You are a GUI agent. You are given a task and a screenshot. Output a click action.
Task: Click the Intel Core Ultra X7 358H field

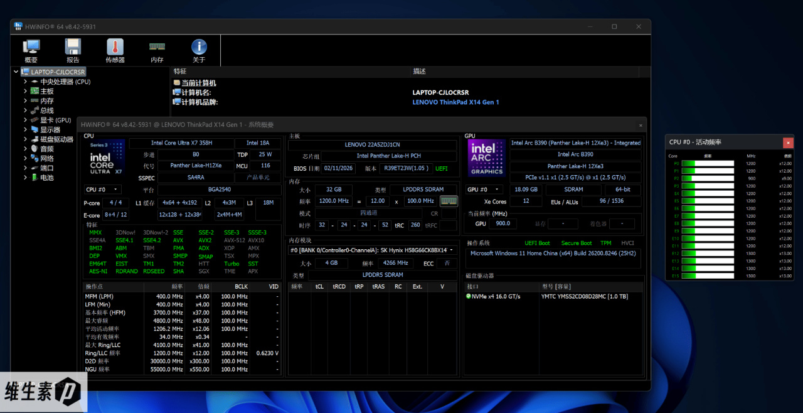pyautogui.click(x=182, y=143)
